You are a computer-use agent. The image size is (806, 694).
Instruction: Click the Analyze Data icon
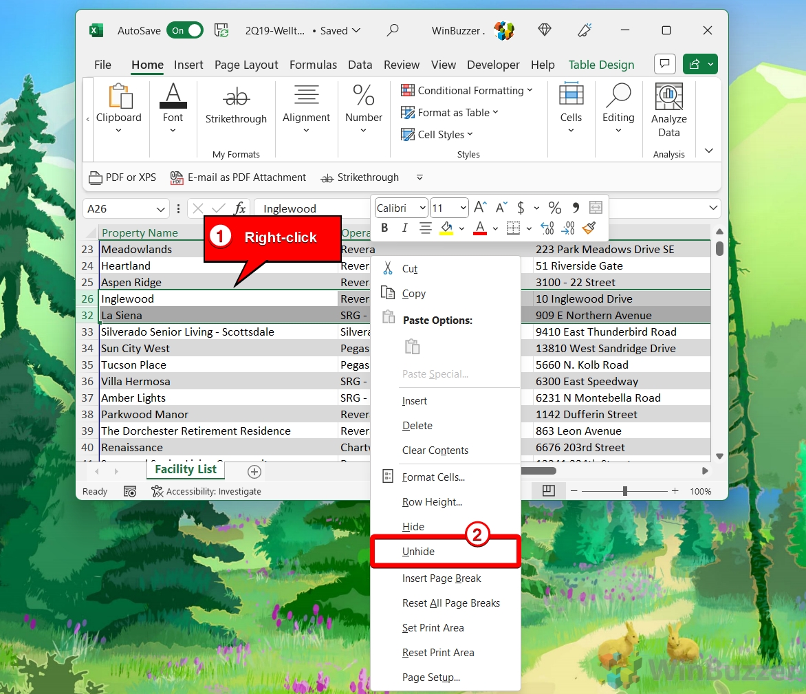coord(668,98)
